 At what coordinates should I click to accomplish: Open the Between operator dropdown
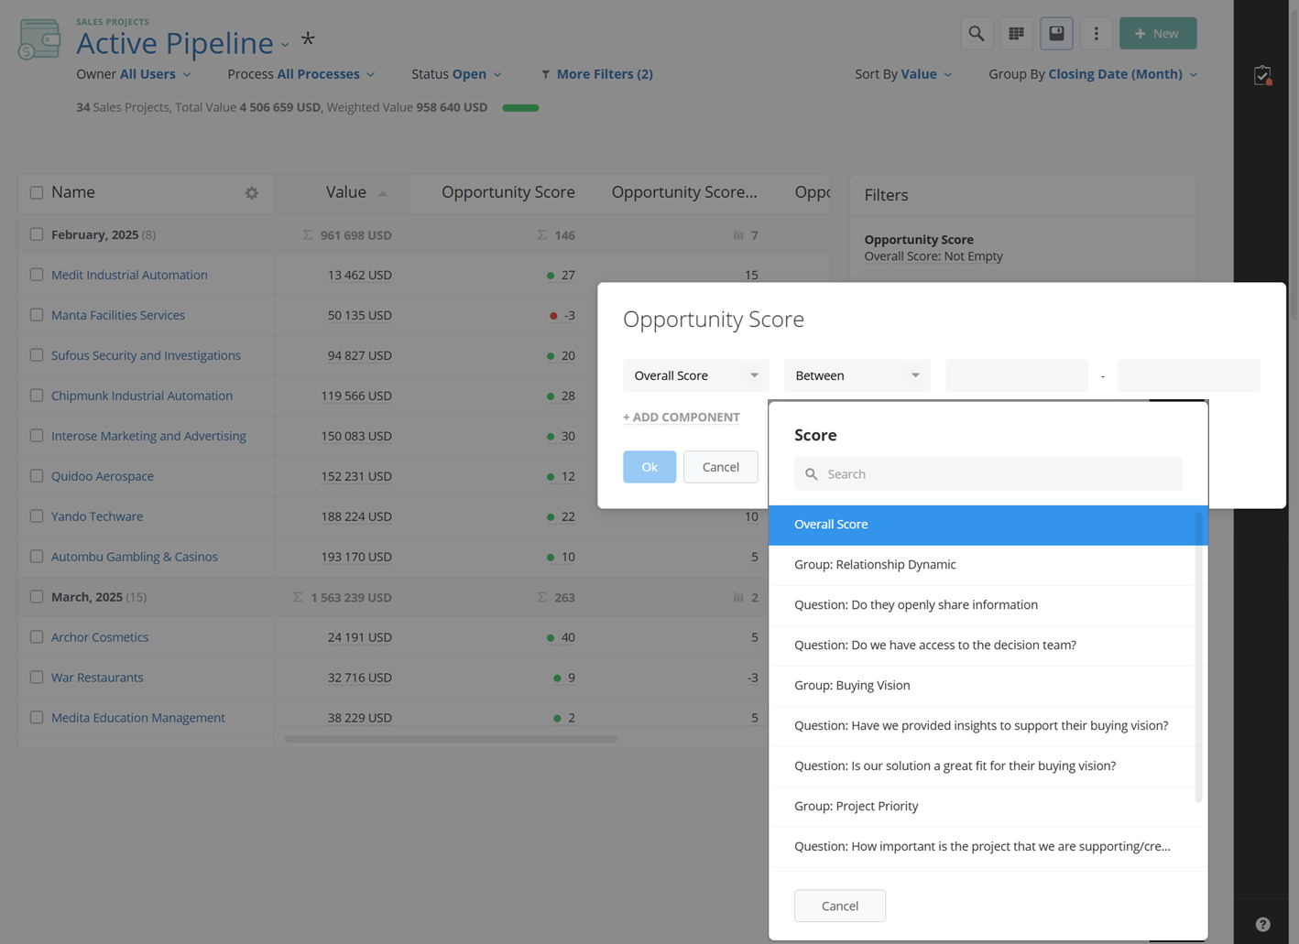point(857,375)
